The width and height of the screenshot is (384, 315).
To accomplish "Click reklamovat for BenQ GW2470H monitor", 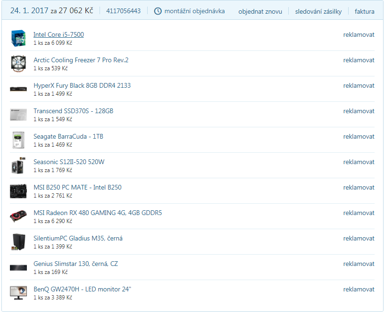I will pos(359,290).
